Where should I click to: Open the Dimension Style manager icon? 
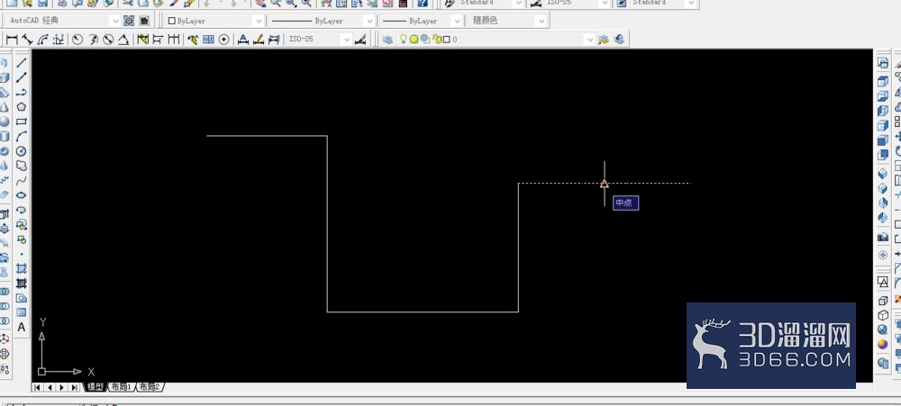[360, 40]
